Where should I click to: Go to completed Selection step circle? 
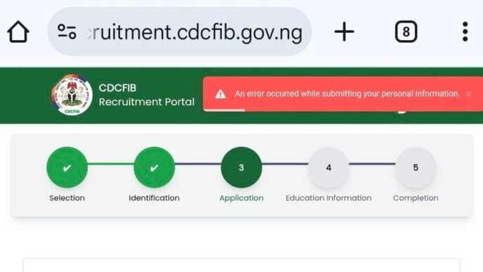click(67, 167)
